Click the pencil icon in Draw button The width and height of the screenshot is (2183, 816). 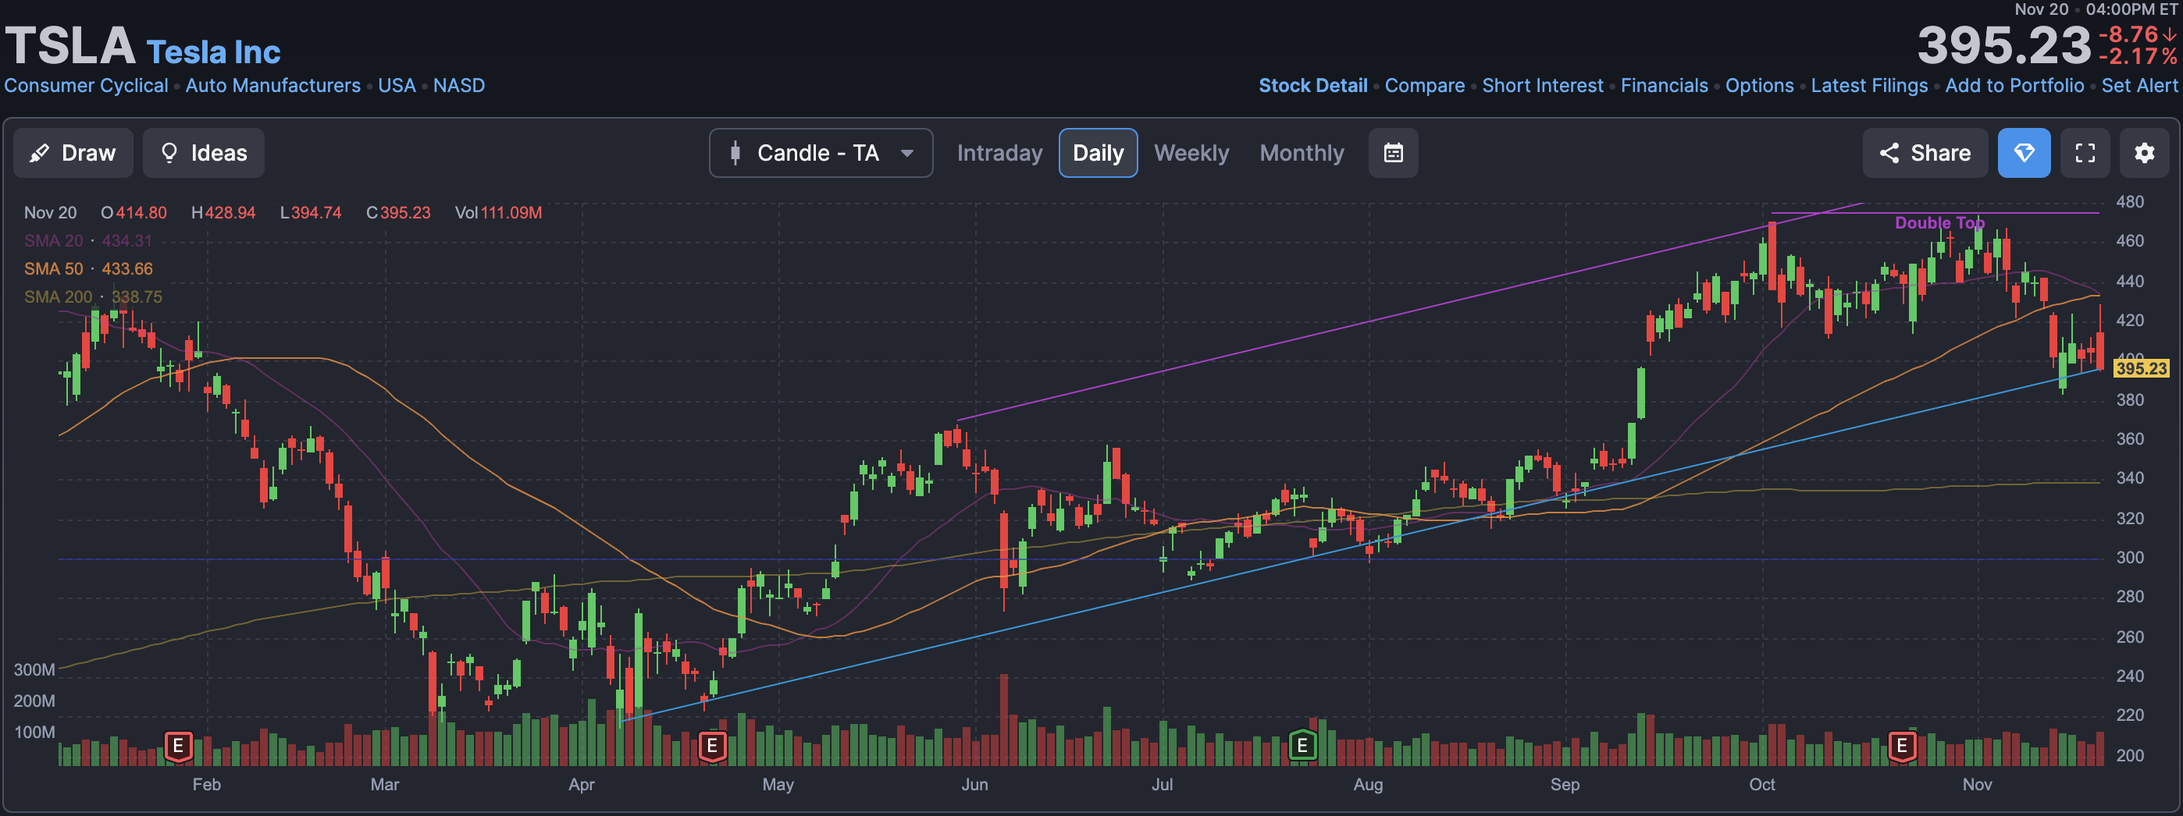(39, 153)
